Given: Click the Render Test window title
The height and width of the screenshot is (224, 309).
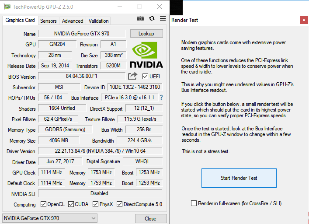Looking at the screenshot, I should pyautogui.click(x=184, y=20).
